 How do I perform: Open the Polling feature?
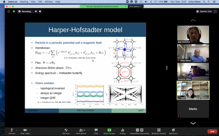122,131
